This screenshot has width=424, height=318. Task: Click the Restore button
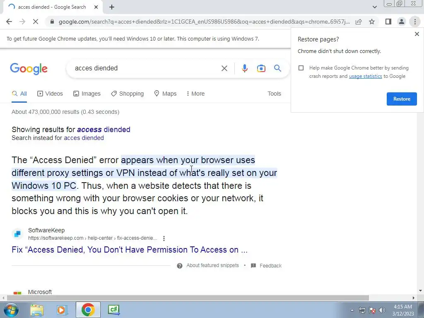pyautogui.click(x=402, y=99)
